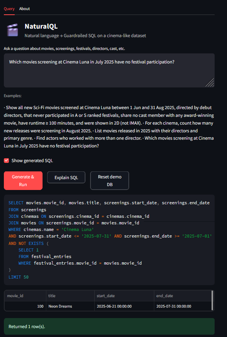Click the 'FROM festival_entries' subquery line

click(x=45, y=257)
